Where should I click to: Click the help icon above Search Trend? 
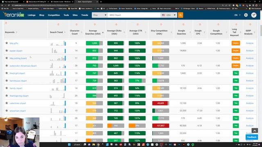(58, 24)
